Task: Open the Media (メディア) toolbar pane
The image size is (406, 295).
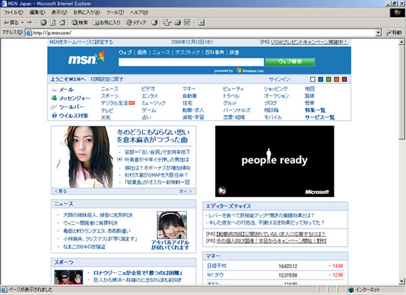Action: pos(136,22)
